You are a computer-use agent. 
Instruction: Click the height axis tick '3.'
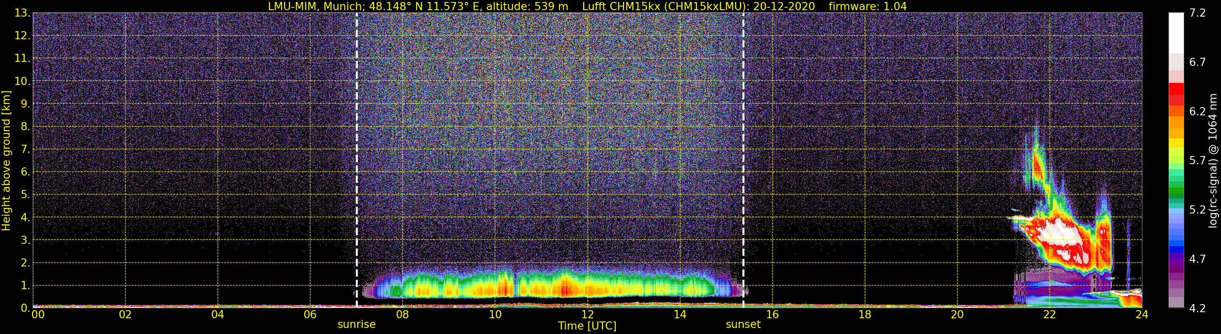[25, 240]
